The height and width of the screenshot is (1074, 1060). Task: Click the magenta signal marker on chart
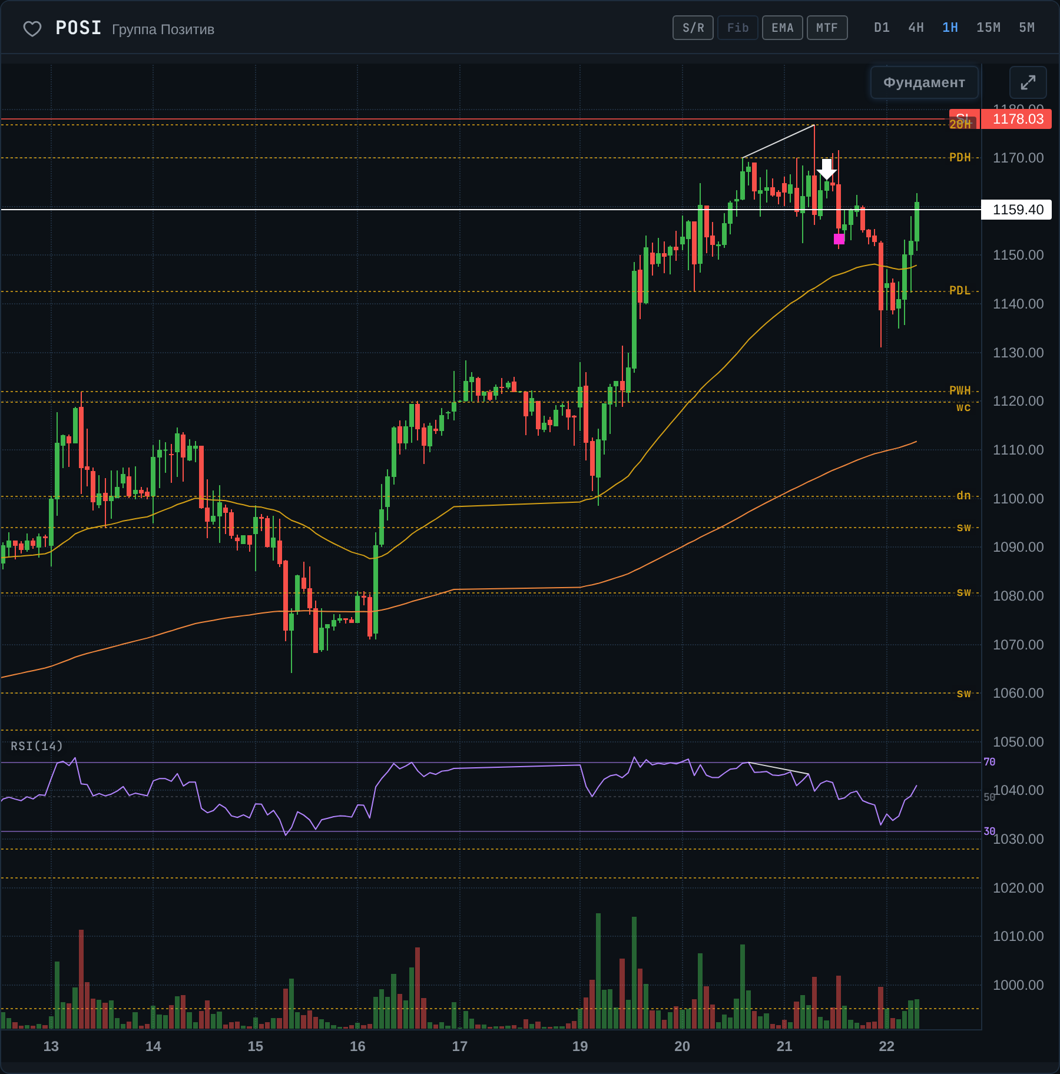[x=839, y=238]
